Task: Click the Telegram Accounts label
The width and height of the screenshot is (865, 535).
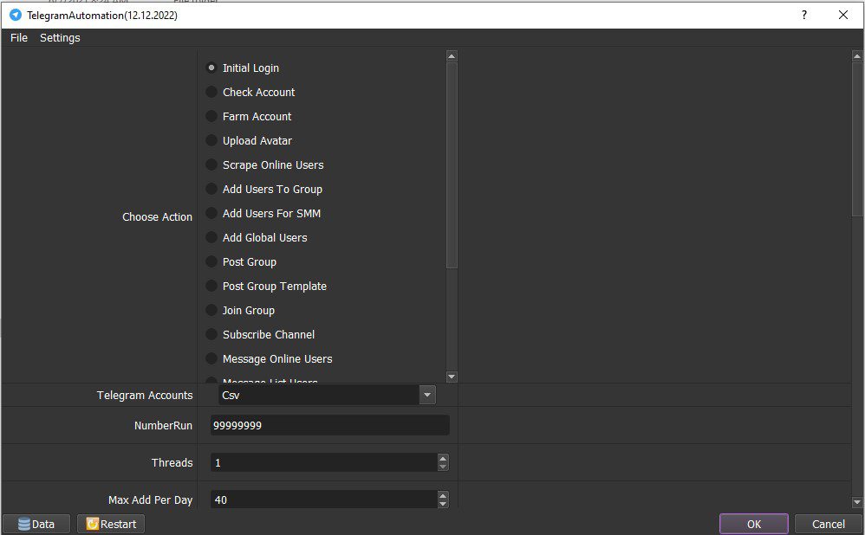Action: point(145,395)
